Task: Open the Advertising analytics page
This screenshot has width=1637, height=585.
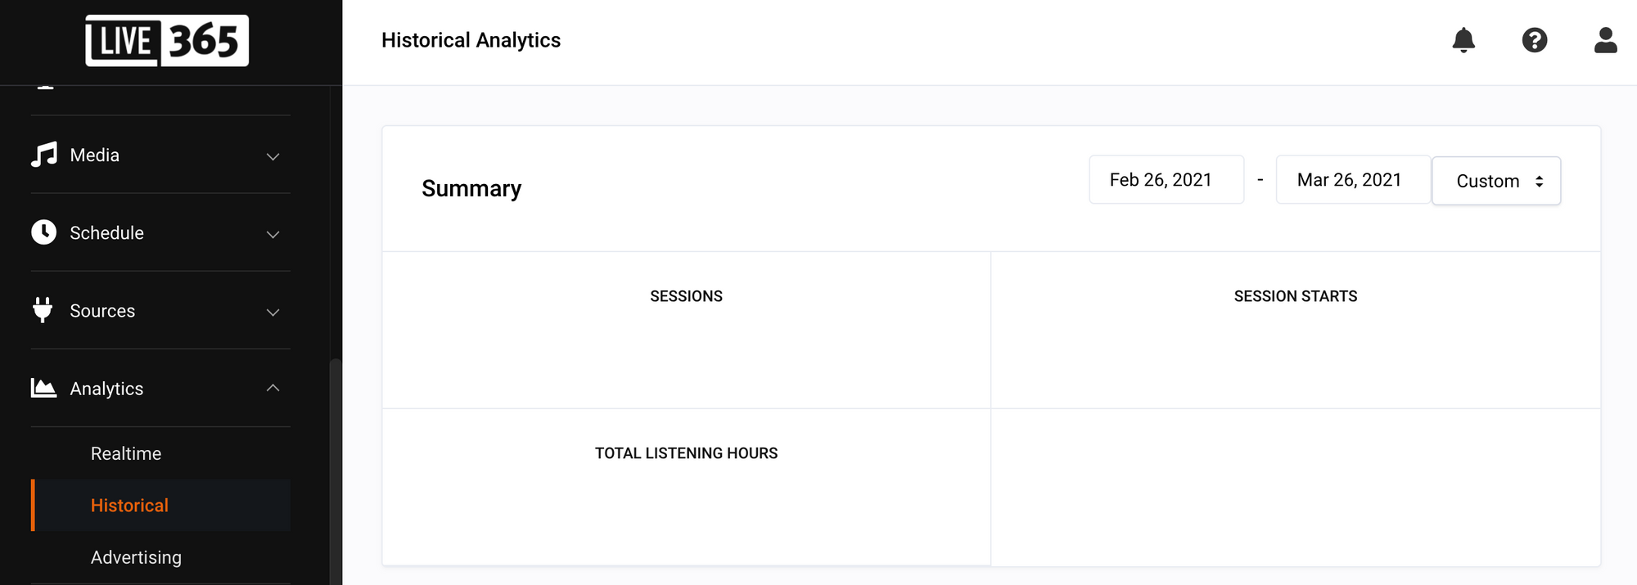Action: [x=136, y=557]
